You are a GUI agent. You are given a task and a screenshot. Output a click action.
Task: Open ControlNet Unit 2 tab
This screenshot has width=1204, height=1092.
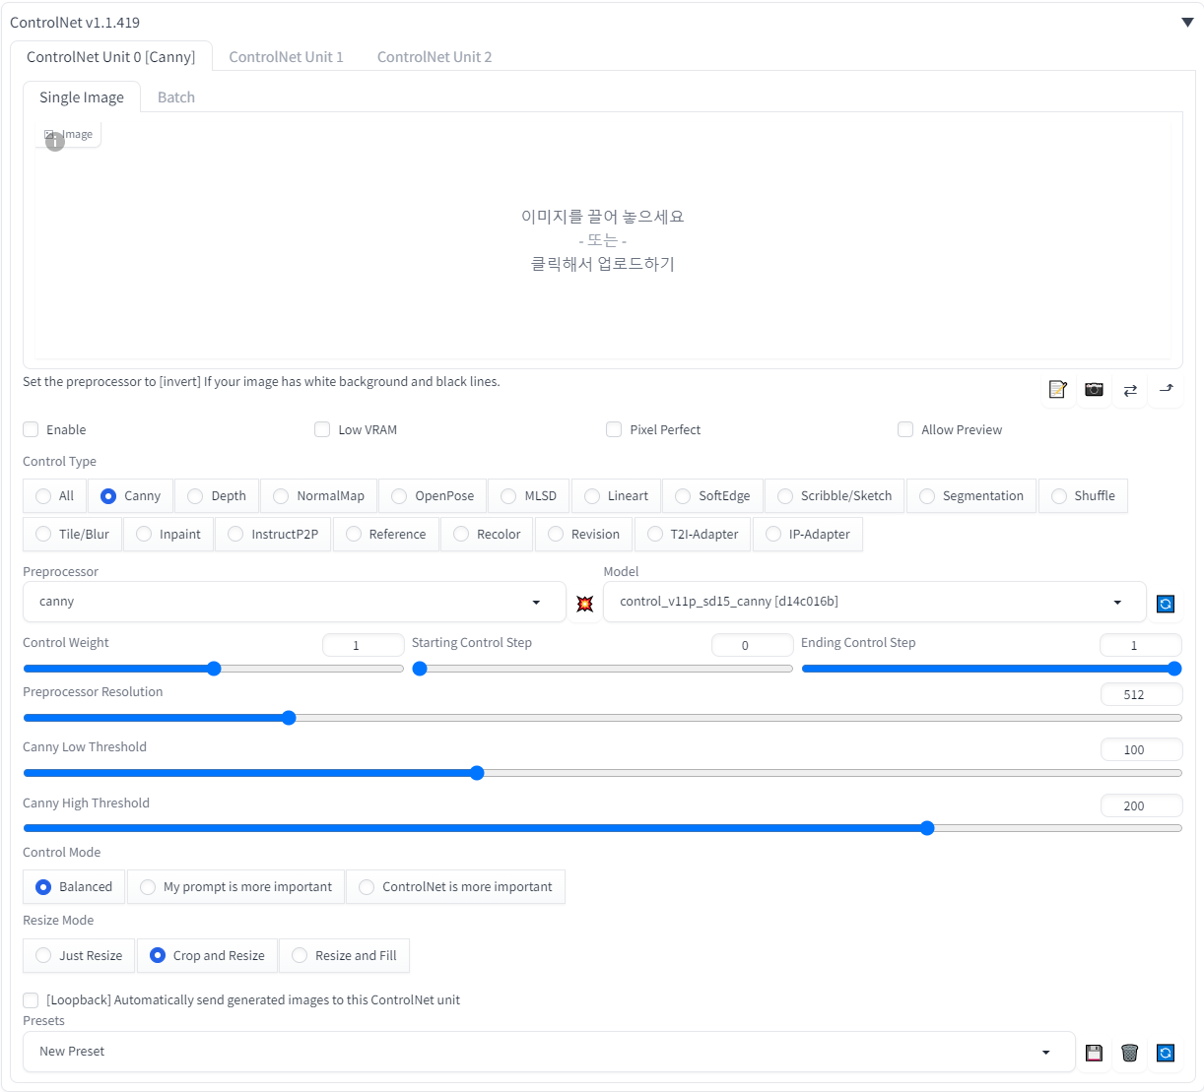435,56
